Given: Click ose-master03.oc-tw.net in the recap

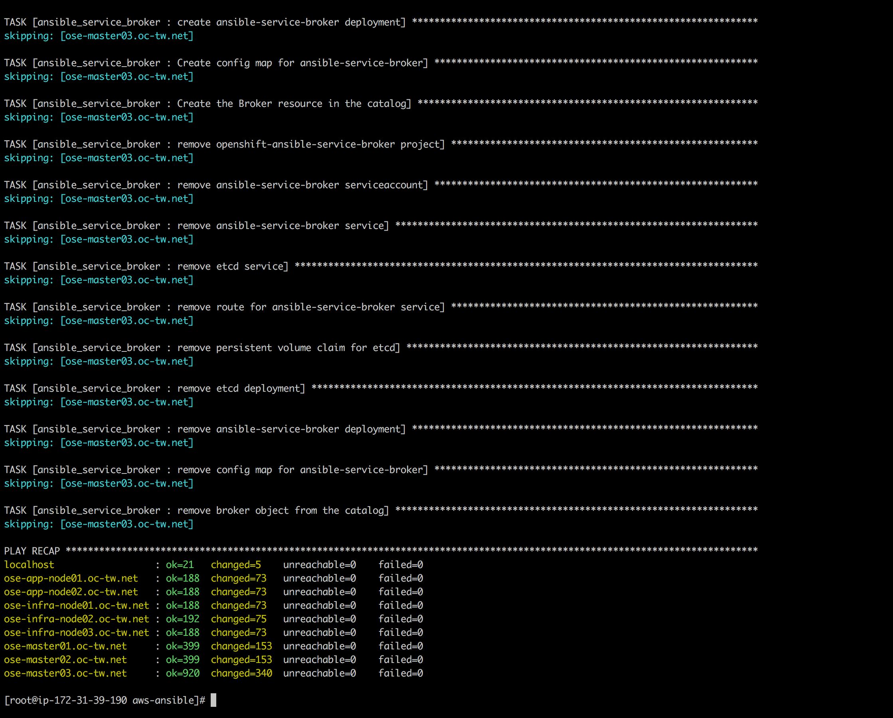Looking at the screenshot, I should [65, 673].
